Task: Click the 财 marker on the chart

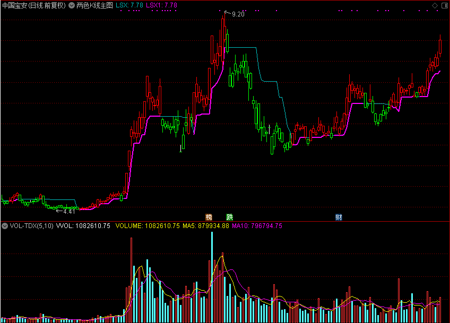Action: [x=339, y=217]
